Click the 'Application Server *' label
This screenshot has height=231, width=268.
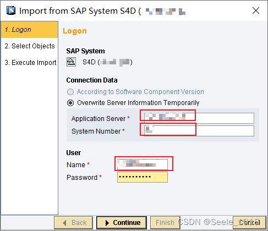(101, 119)
